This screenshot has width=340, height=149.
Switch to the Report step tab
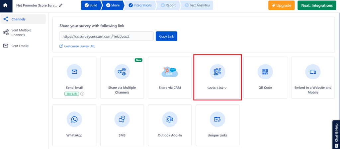(168, 5)
